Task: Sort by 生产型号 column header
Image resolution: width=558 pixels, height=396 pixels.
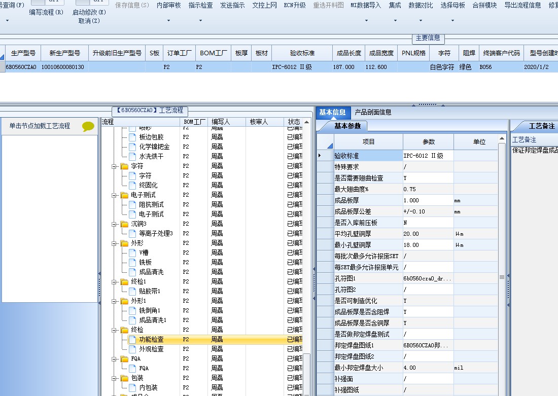Action: click(23, 53)
